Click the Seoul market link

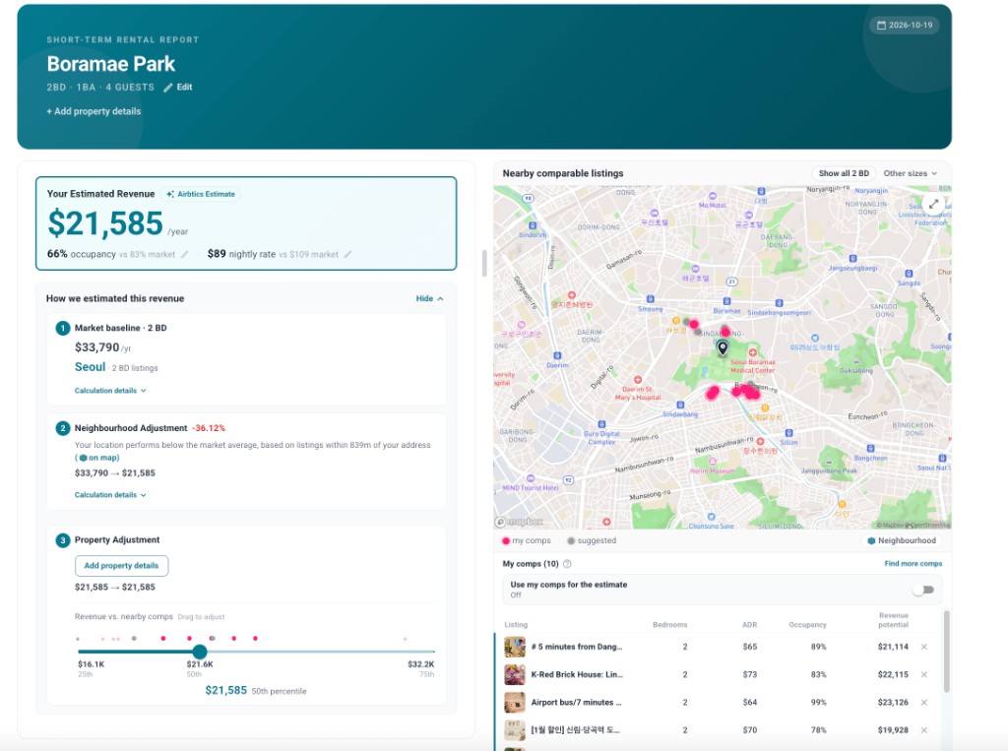90,367
